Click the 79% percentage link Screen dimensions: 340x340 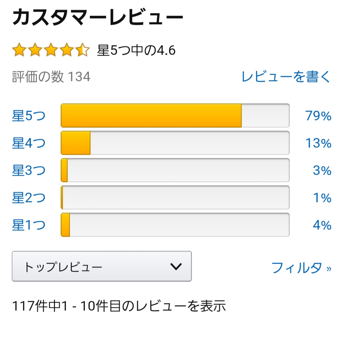[318, 116]
